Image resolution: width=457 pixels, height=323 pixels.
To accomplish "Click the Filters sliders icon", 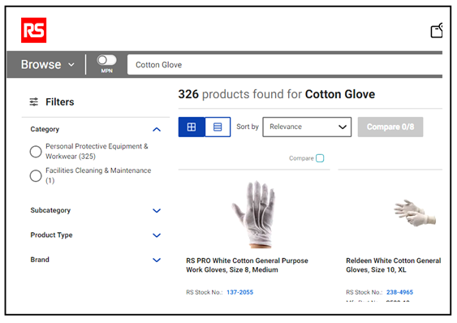I will (34, 101).
